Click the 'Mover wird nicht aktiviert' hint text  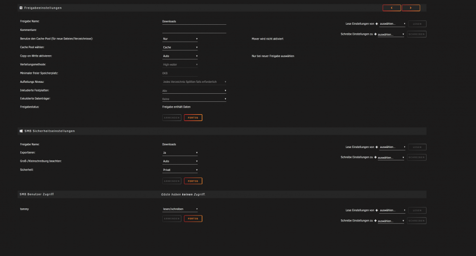point(268,39)
